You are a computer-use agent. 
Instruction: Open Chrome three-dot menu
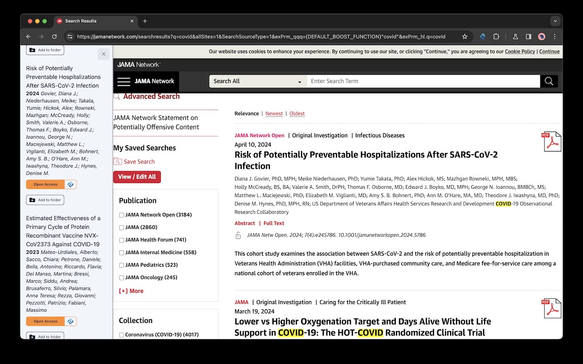[555, 36]
